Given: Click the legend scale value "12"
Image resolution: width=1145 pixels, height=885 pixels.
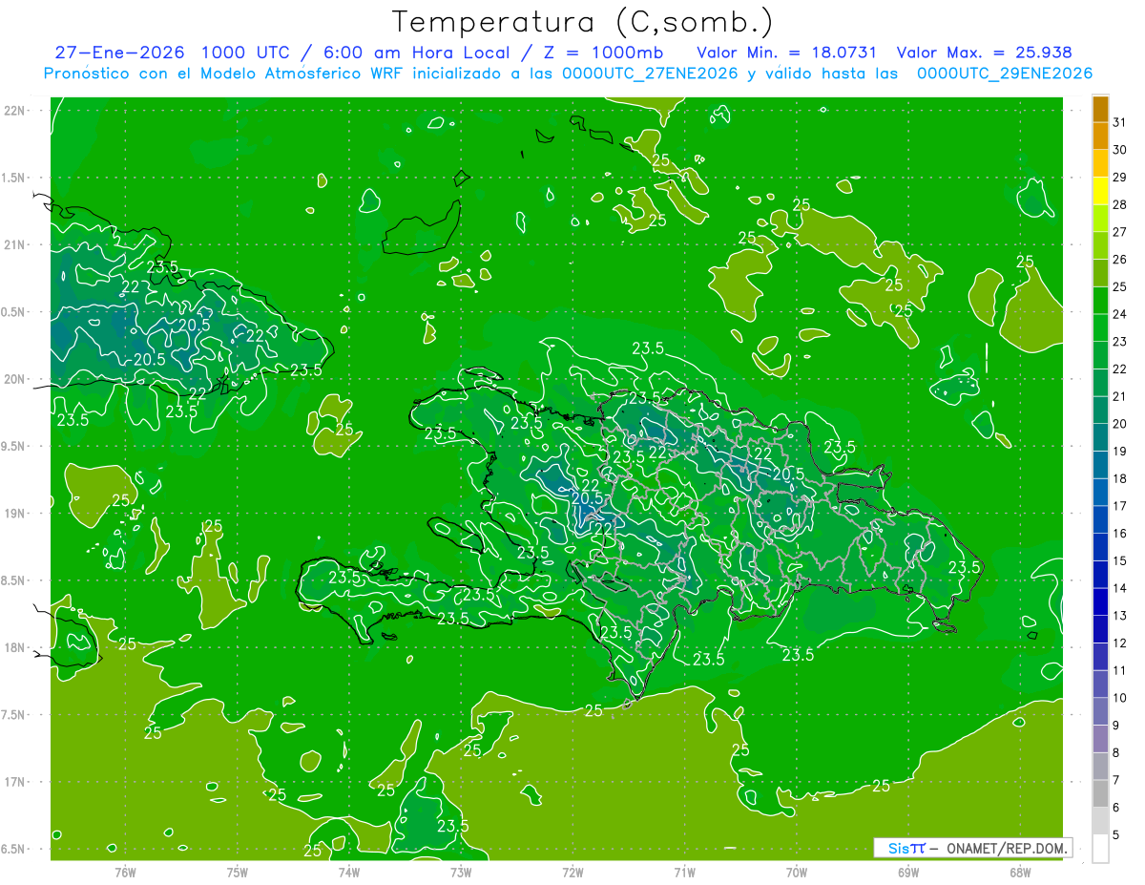Looking at the screenshot, I should pos(1119,643).
